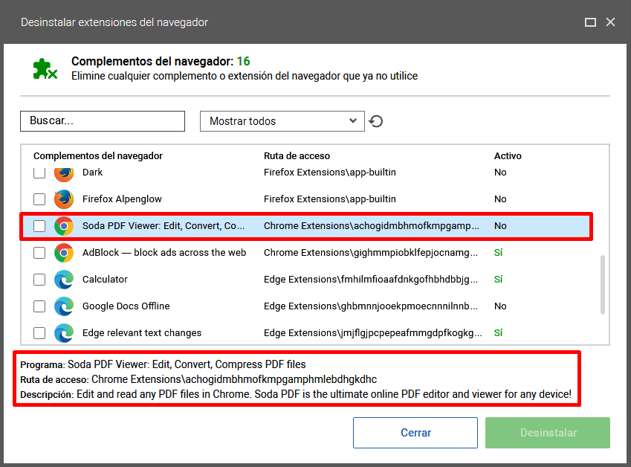Tick the Firefox Alpenglow checkbox

coord(39,199)
